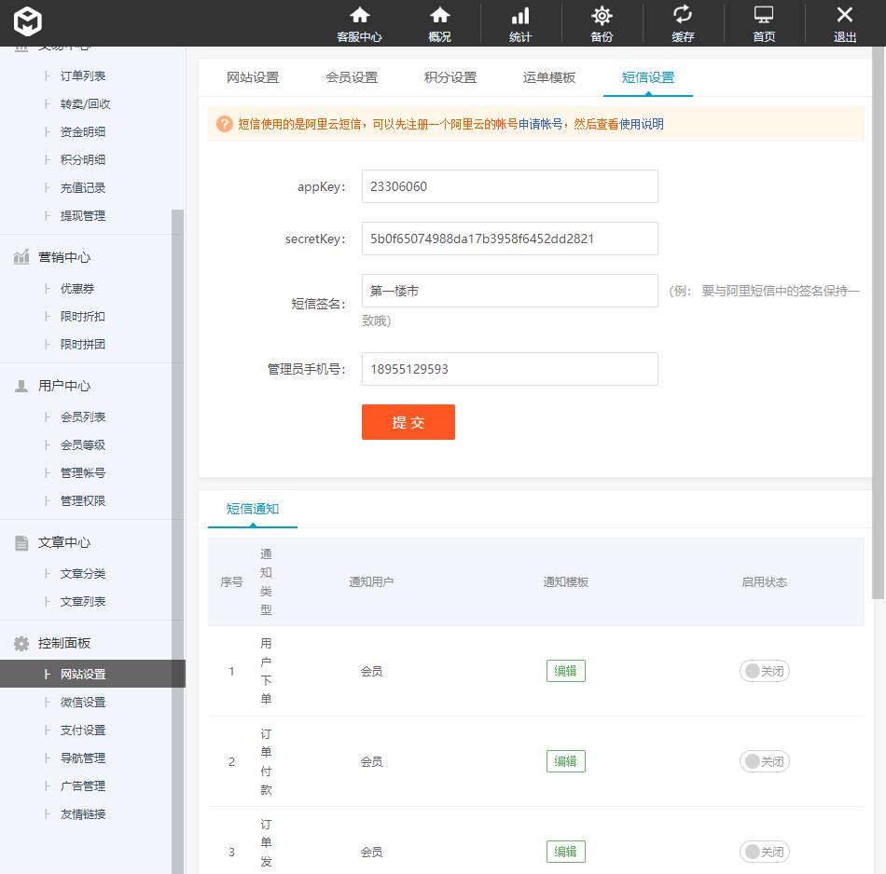Switch to the 会员设置 tab
The image size is (886, 874).
click(352, 78)
